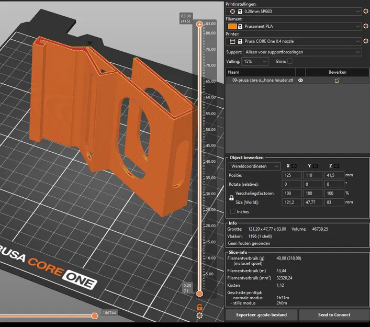Viewport: 370px width, 327px height.
Task: Click the lock icon before Prusament PLA
Action: click(x=240, y=27)
